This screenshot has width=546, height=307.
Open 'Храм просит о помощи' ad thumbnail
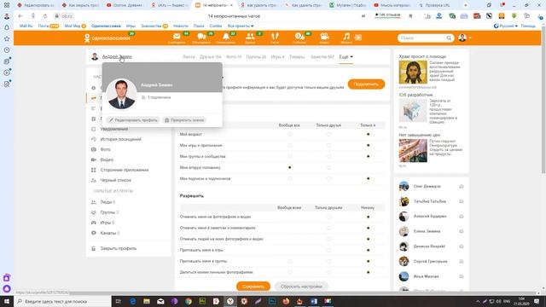413,72
